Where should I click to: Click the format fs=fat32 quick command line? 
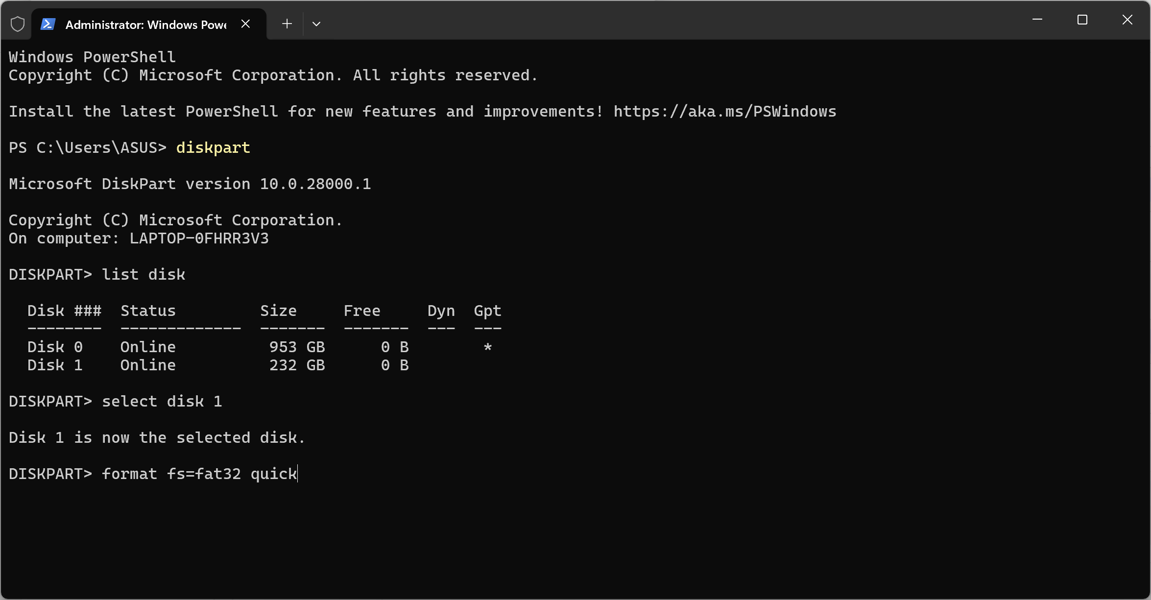click(199, 474)
